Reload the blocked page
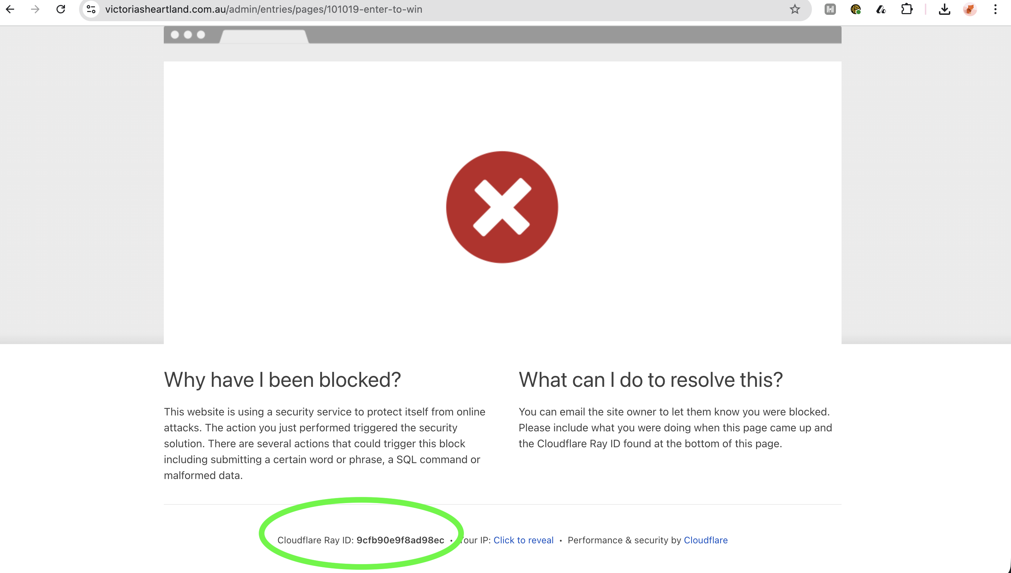Viewport: 1011px width, 573px height. coord(61,9)
